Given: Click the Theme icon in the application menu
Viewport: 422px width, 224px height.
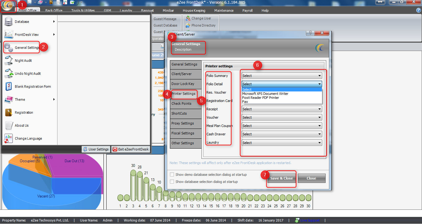Looking at the screenshot, I should pyautogui.click(x=9, y=99).
